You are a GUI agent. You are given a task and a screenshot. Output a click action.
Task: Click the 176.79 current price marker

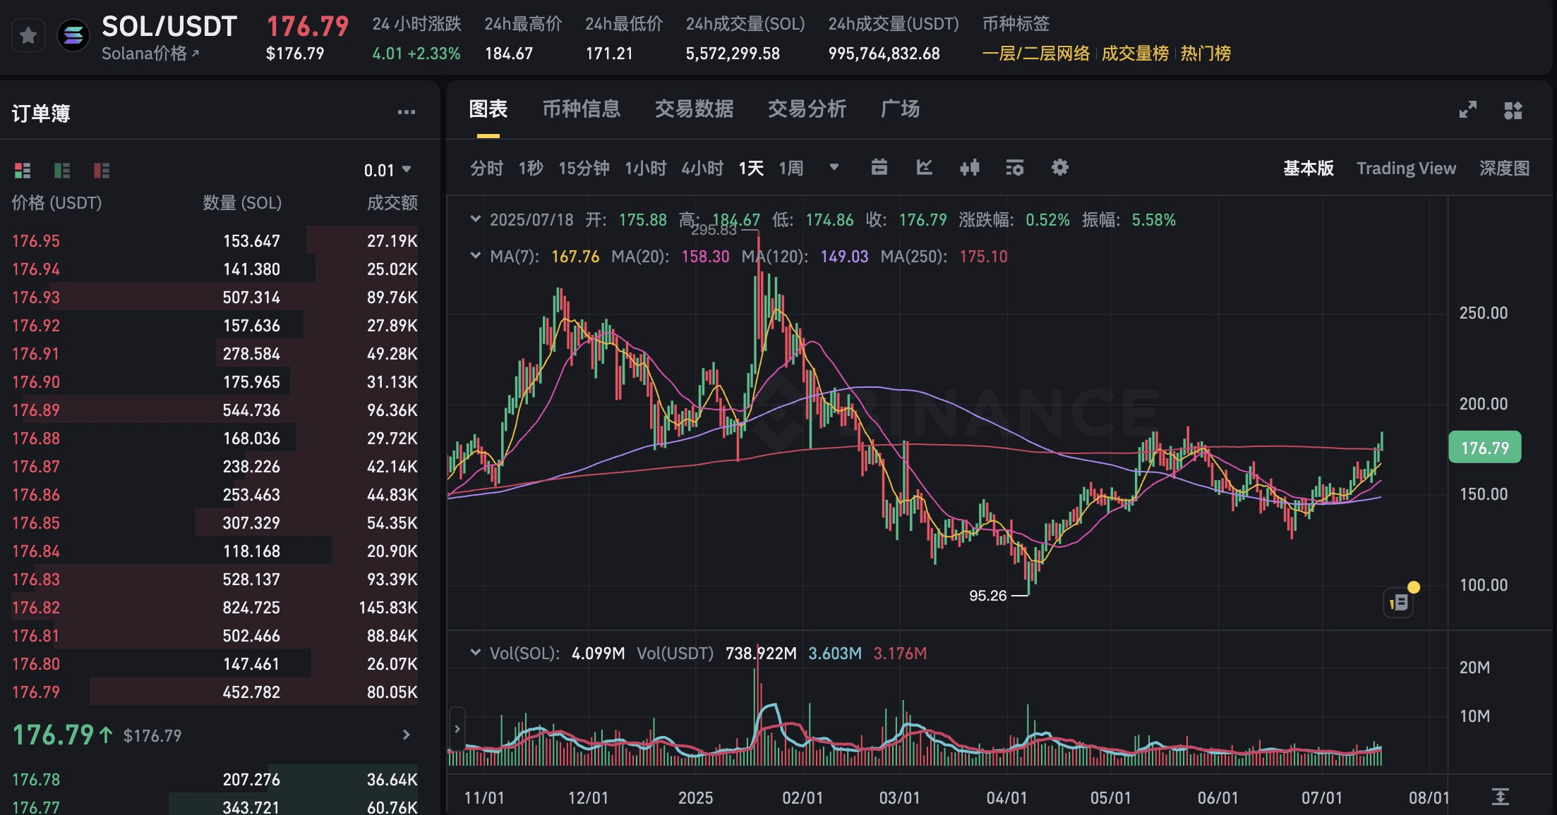click(1484, 448)
